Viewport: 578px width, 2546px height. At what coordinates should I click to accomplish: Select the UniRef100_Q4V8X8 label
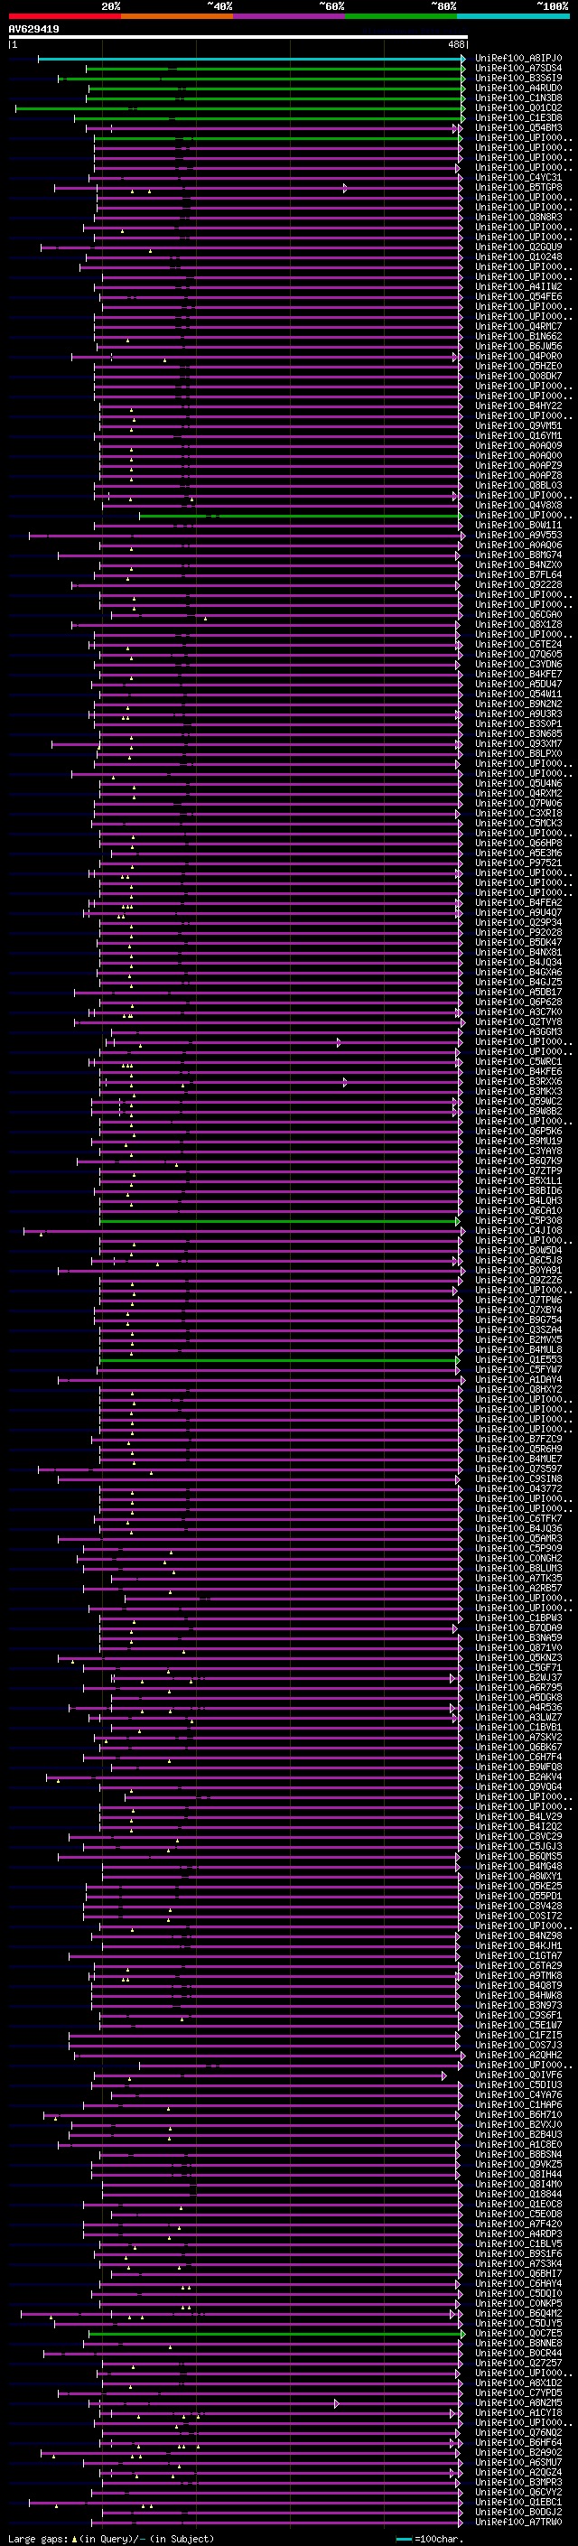click(518, 505)
